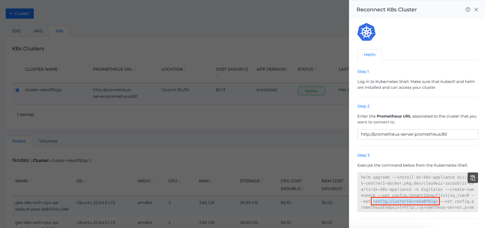Screen dimensions: 485x228
Task: Click the Prometheus URL input field
Action: point(417,134)
